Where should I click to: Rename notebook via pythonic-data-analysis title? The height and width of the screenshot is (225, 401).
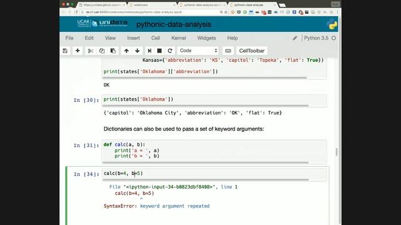(x=174, y=24)
